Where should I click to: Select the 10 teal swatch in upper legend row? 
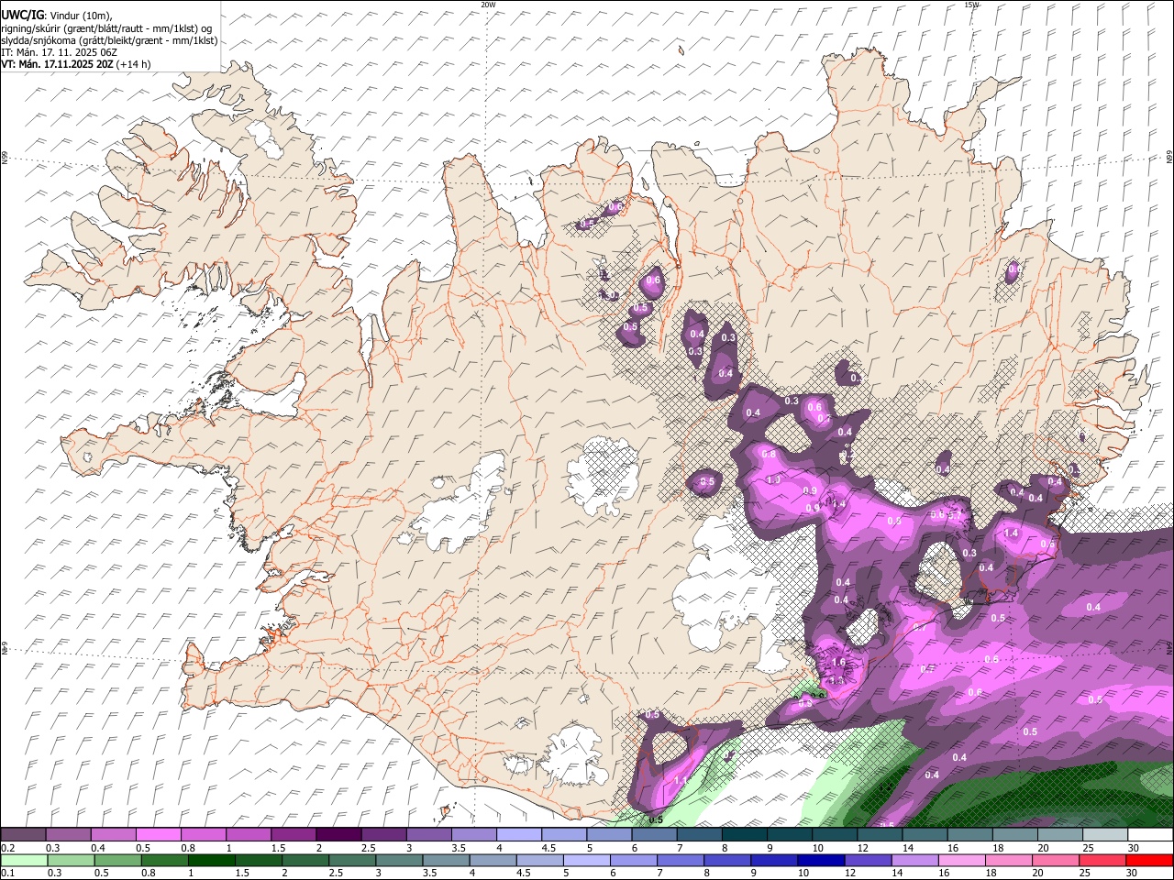(x=834, y=835)
